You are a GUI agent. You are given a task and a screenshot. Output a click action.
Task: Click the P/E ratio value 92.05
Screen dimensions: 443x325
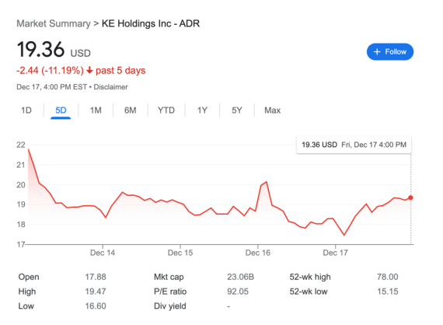point(238,292)
